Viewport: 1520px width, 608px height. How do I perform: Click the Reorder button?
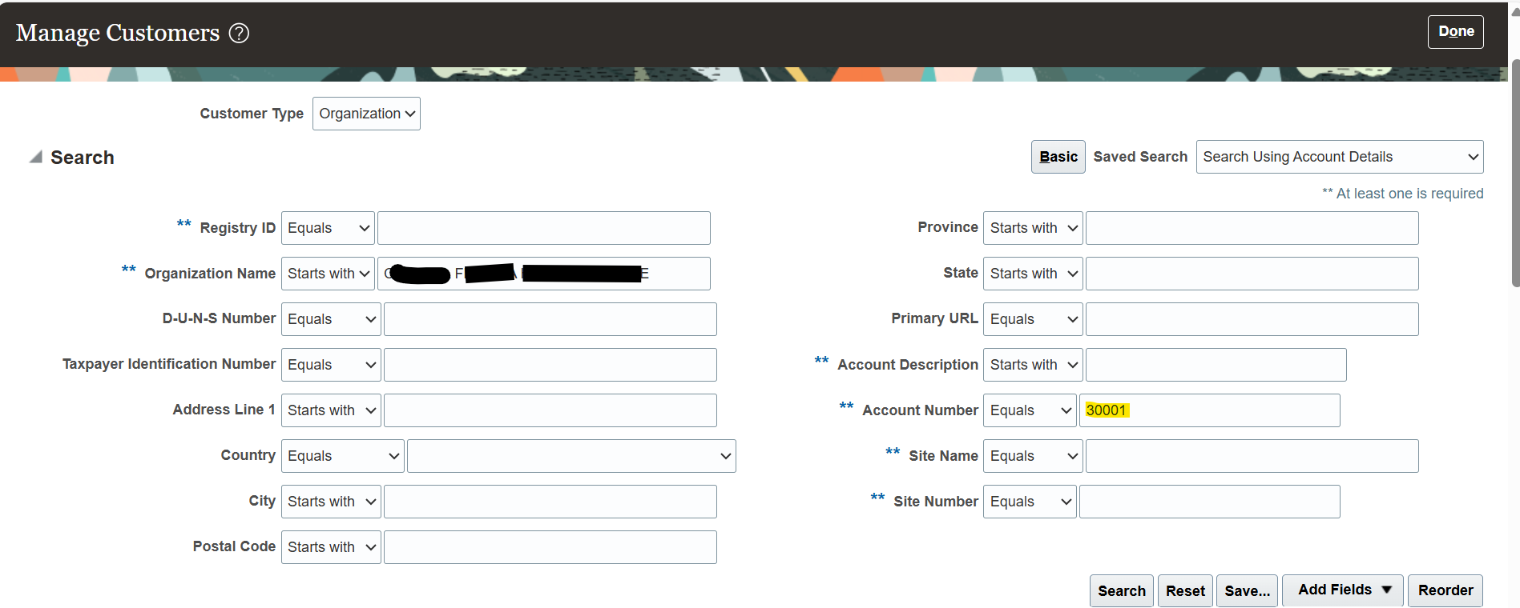1445,590
